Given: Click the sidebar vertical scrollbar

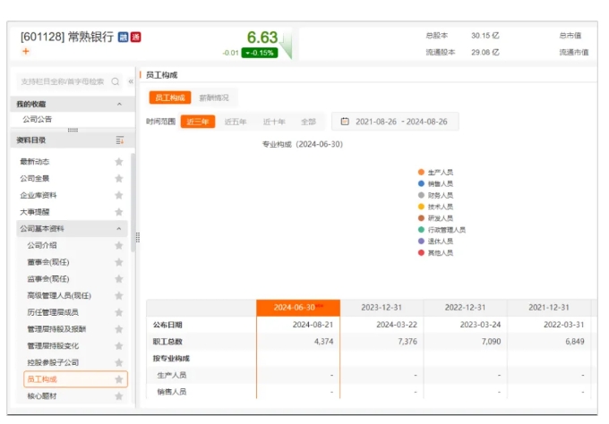Looking at the screenshot, I should [x=133, y=204].
